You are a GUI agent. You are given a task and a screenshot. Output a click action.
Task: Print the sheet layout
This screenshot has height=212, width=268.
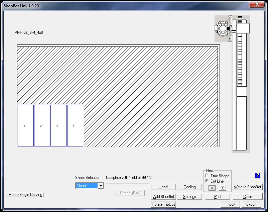click(x=218, y=197)
